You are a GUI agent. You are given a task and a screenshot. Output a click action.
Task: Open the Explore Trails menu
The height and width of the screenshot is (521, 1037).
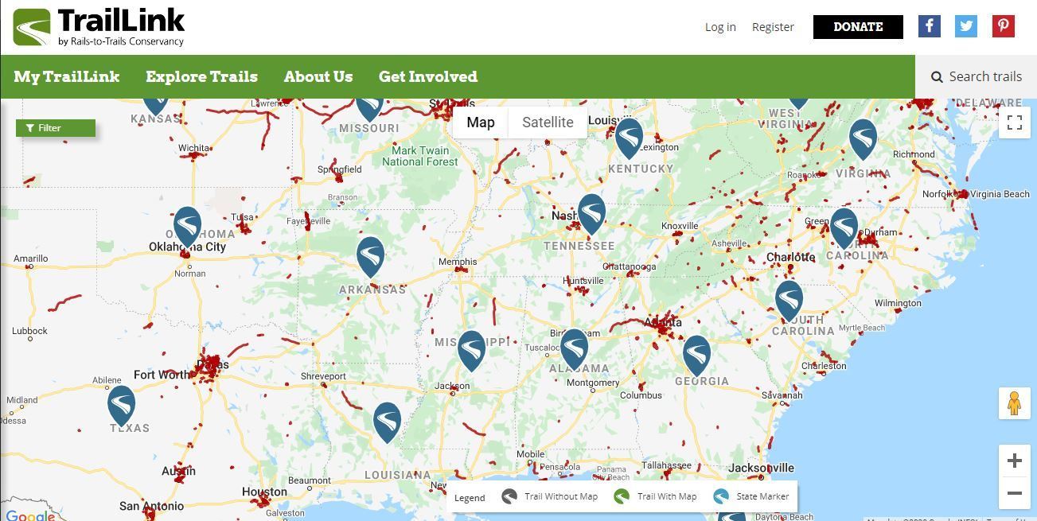click(x=202, y=77)
